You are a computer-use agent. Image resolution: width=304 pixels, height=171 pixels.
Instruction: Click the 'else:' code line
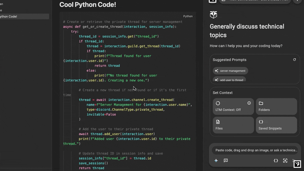(91, 71)
